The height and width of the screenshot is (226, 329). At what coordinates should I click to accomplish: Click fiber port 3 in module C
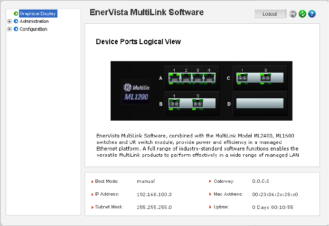(x=266, y=78)
